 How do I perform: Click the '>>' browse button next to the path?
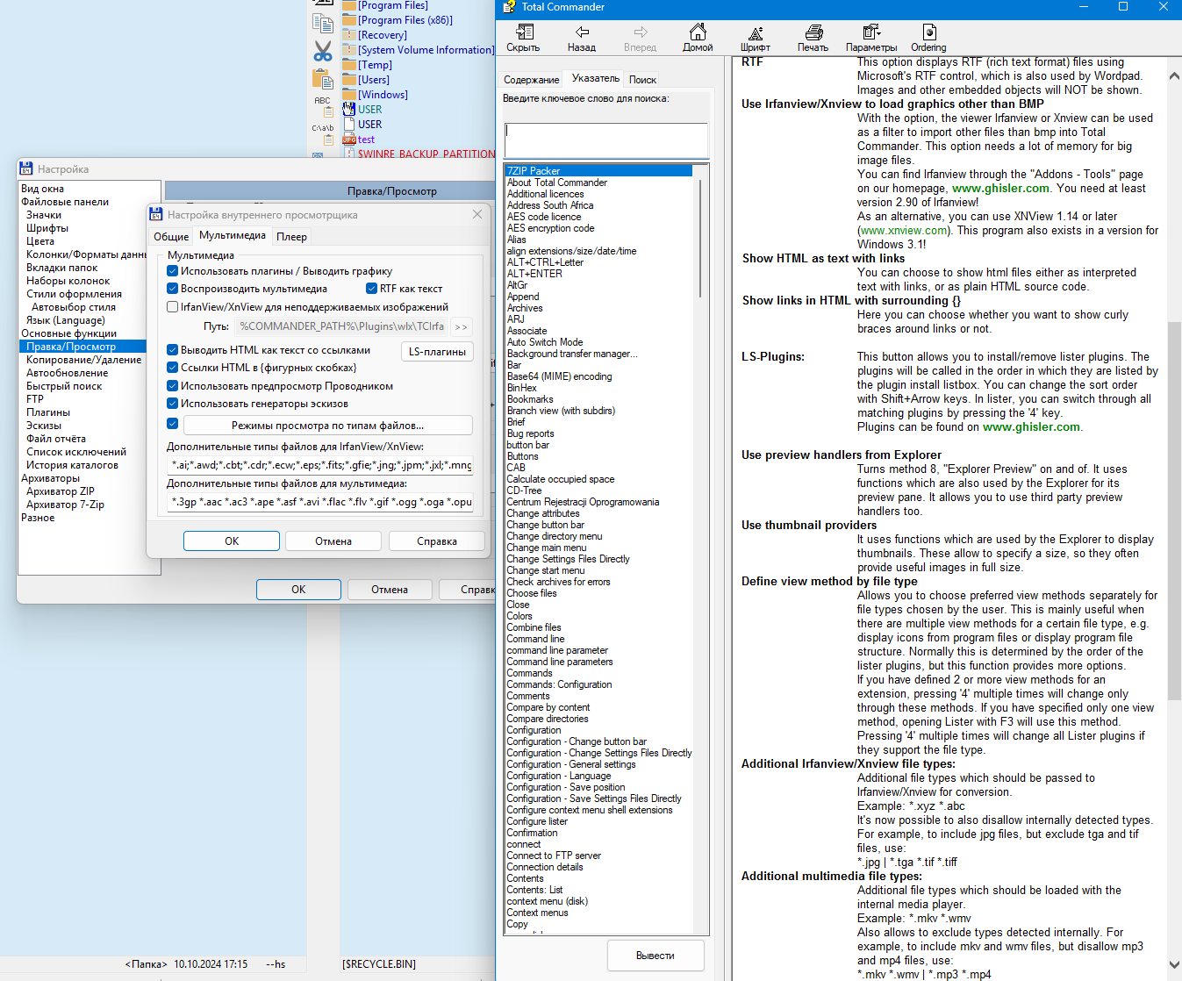[462, 326]
